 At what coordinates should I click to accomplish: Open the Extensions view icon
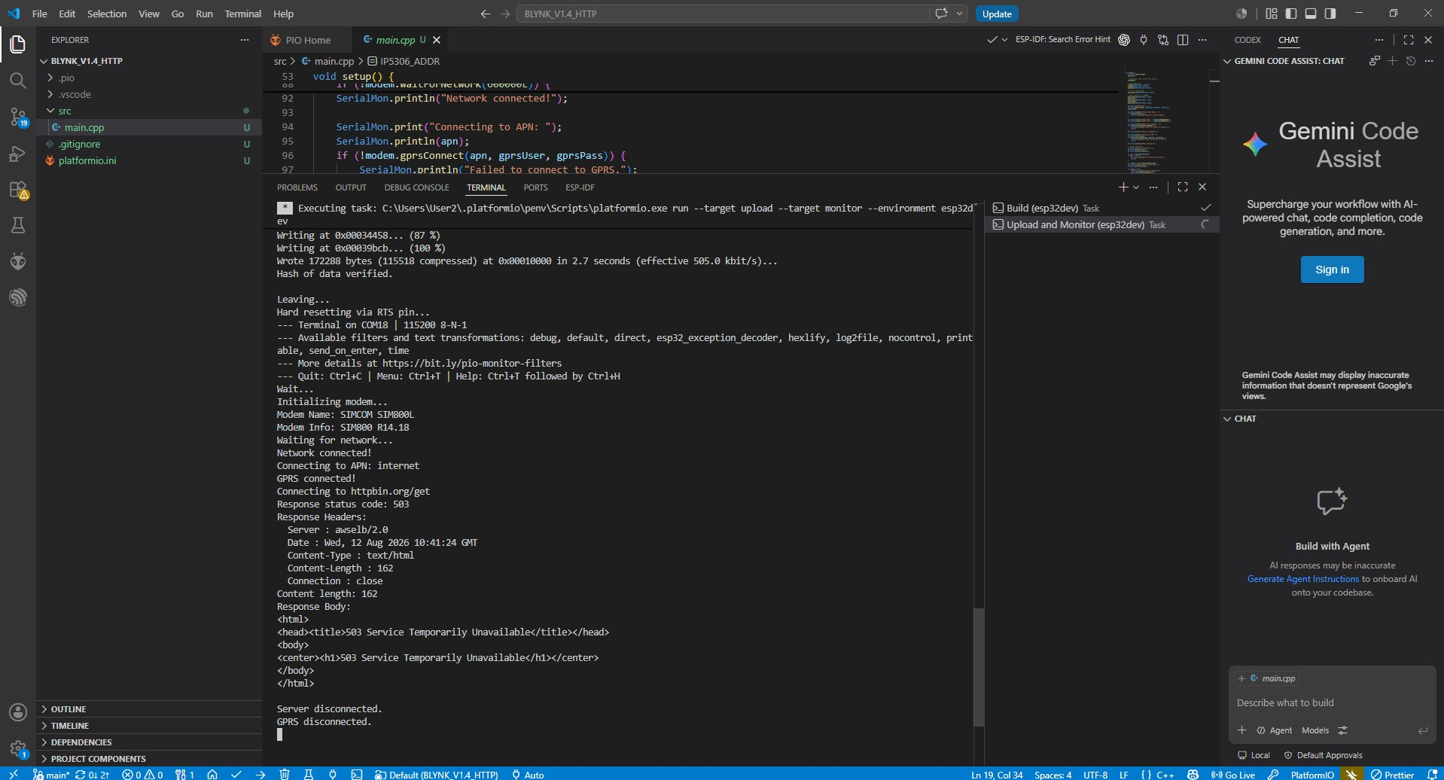[x=18, y=190]
